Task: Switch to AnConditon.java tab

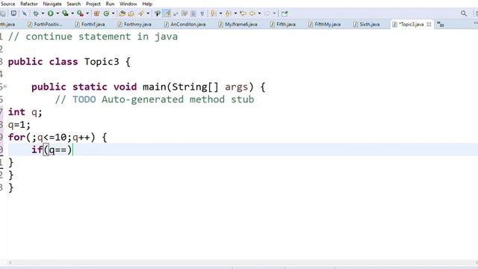Action: coord(184,25)
